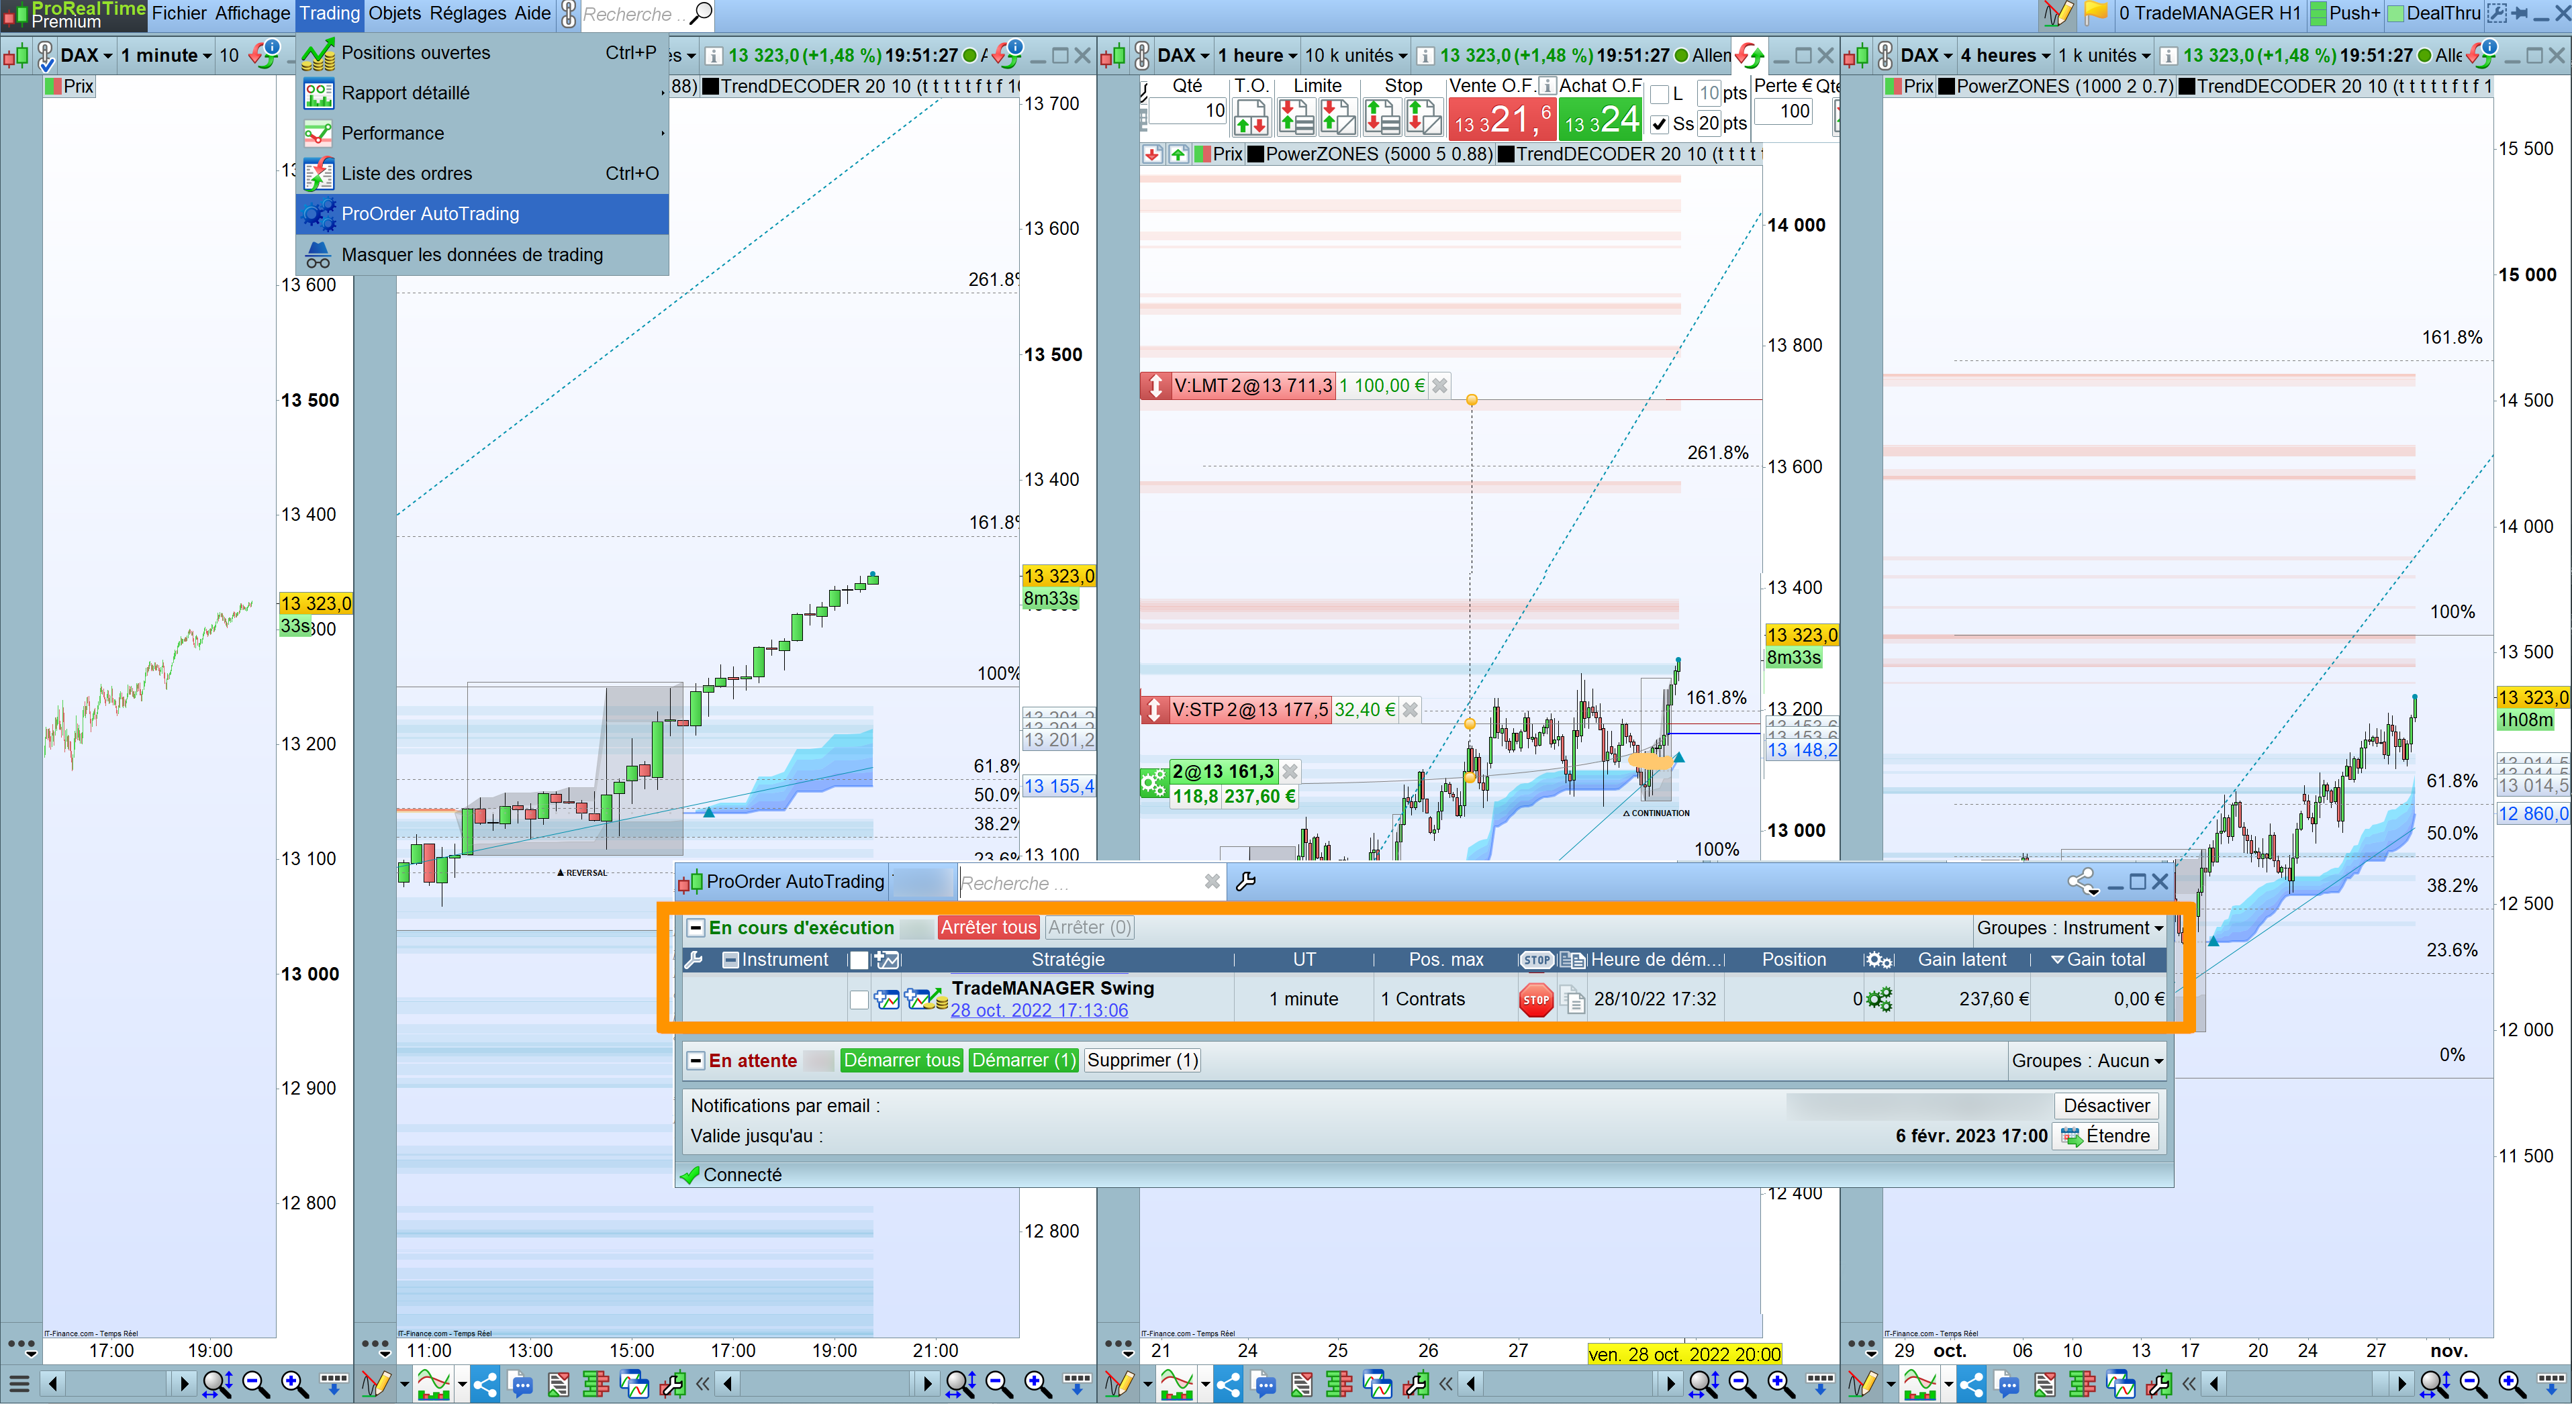
Task: Close the 2@13 161,3 position
Action: point(1289,771)
